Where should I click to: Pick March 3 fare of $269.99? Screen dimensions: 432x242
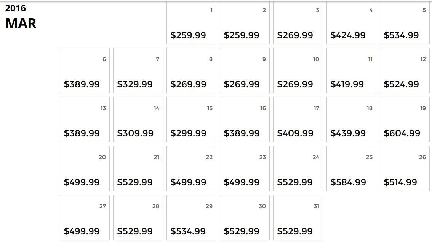pyautogui.click(x=298, y=23)
